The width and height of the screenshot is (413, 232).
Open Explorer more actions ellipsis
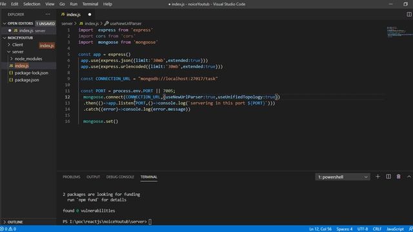point(48,14)
